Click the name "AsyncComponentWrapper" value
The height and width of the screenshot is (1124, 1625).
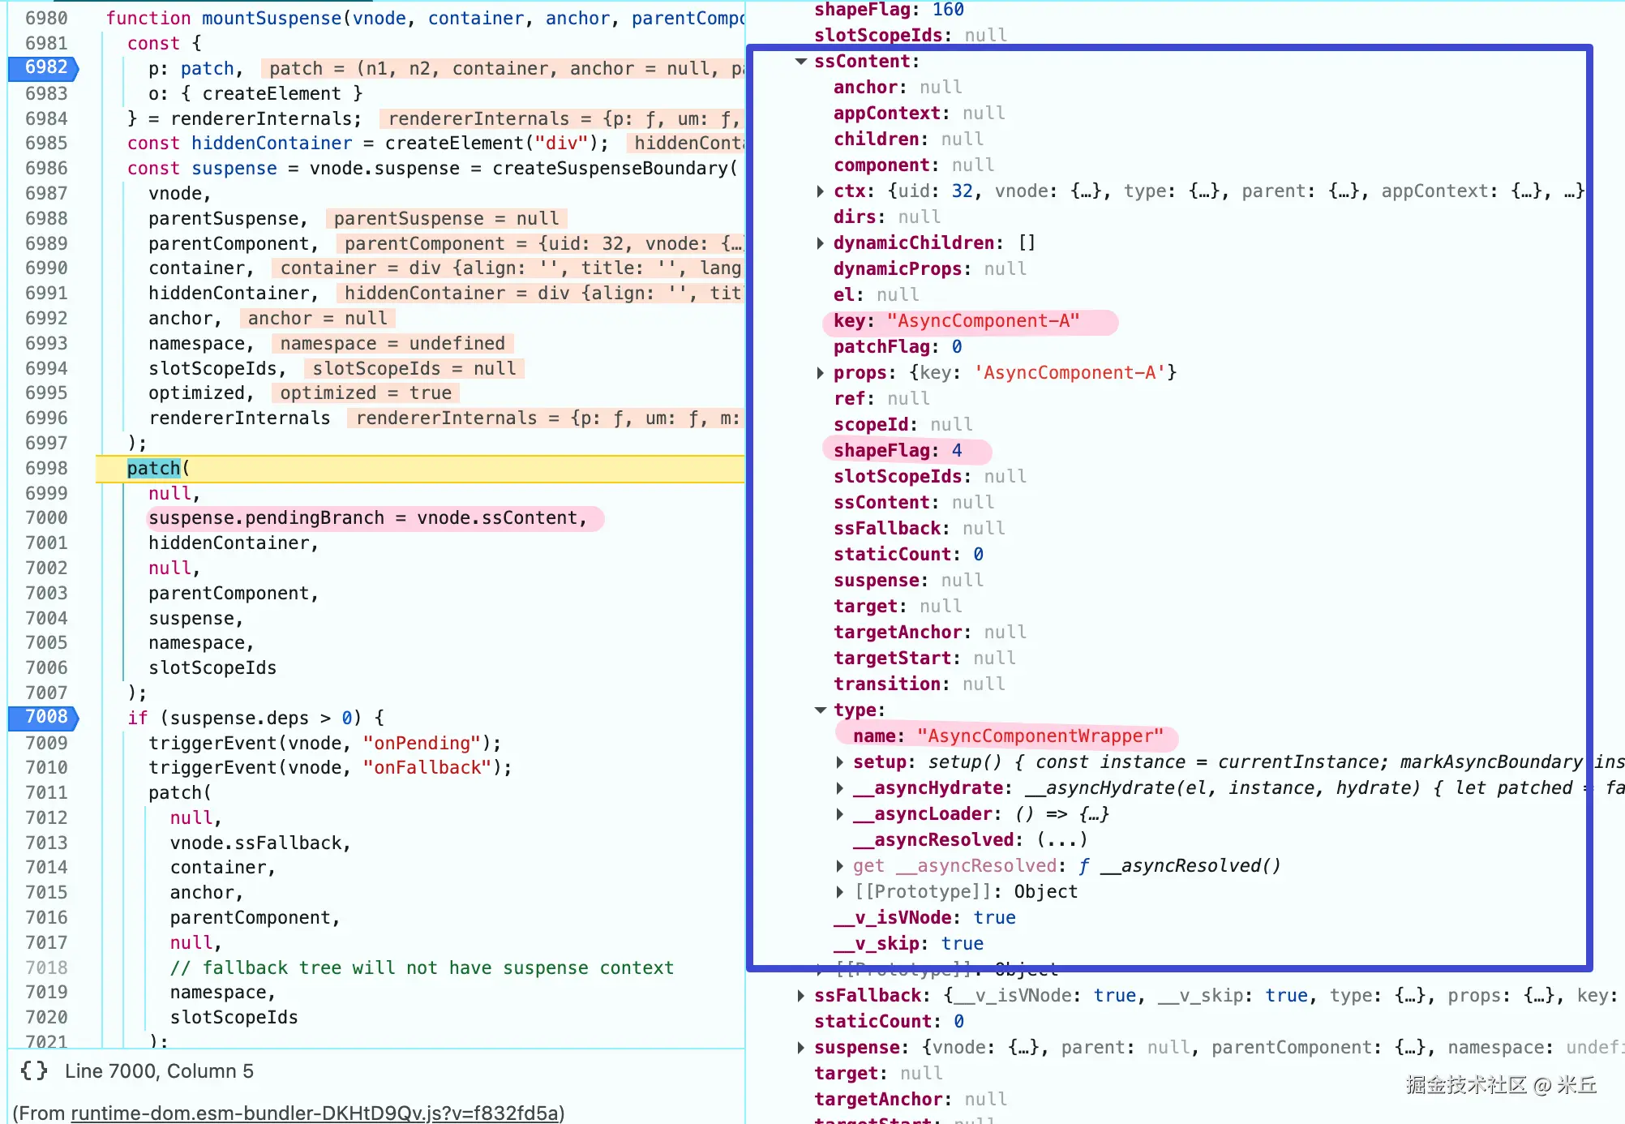(1040, 736)
